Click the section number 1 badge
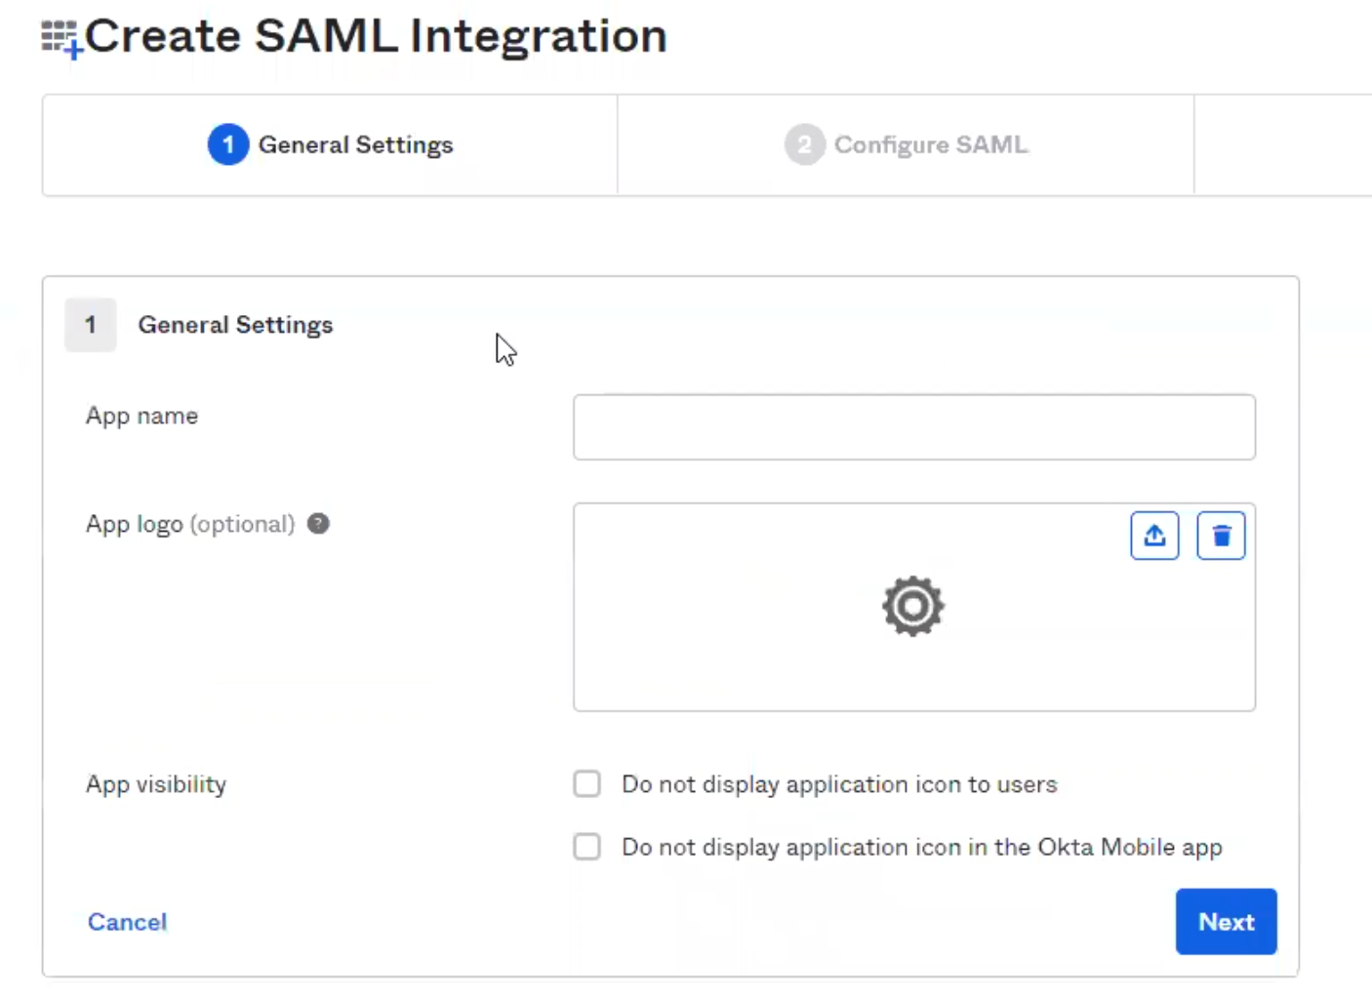 [91, 325]
